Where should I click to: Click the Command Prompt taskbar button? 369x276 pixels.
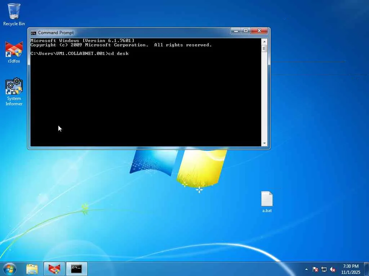[x=76, y=269]
